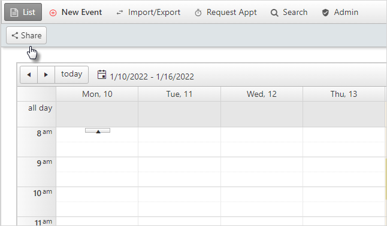The width and height of the screenshot is (387, 226).
Task: Select the Thu, 13 column header
Action: 344,94
